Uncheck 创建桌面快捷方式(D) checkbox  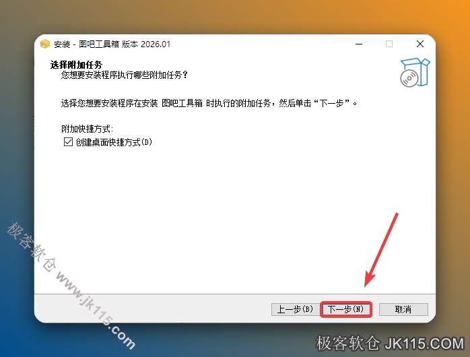pyautogui.click(x=68, y=141)
